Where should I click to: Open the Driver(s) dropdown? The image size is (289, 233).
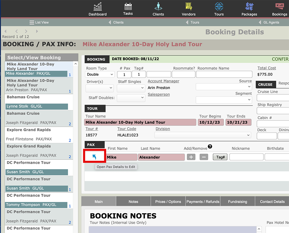99,88
